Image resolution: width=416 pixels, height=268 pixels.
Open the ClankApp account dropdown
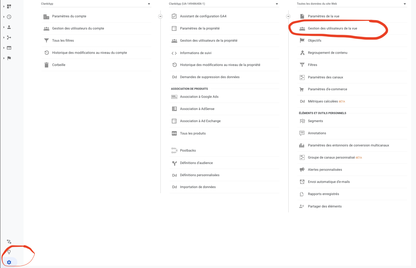point(96,4)
